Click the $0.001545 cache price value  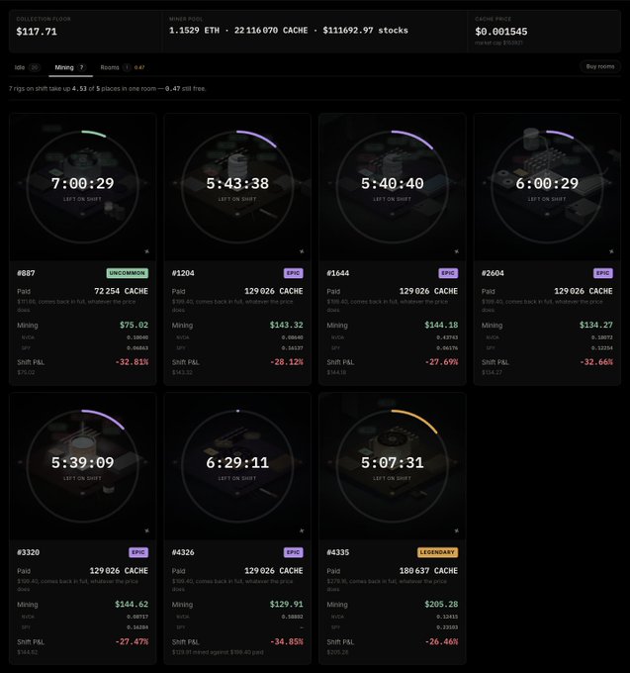pyautogui.click(x=500, y=32)
